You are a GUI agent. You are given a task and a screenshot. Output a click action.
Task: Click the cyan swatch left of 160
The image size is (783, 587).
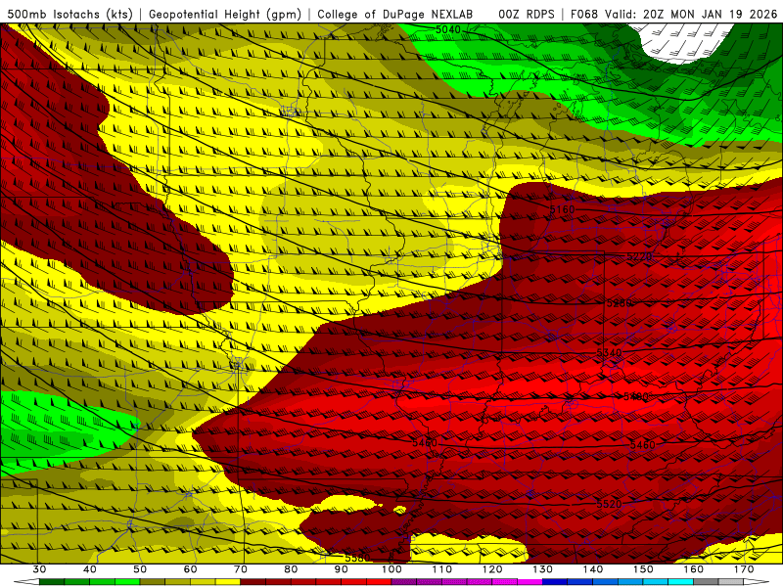pyautogui.click(x=681, y=582)
